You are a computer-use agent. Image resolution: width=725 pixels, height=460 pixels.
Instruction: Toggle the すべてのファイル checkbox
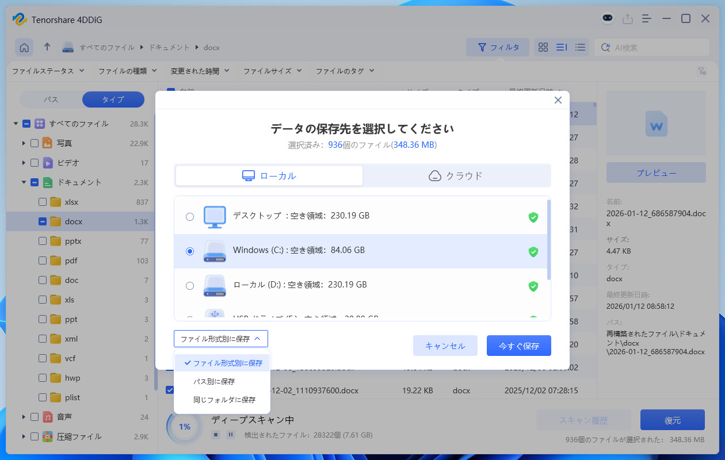point(26,124)
